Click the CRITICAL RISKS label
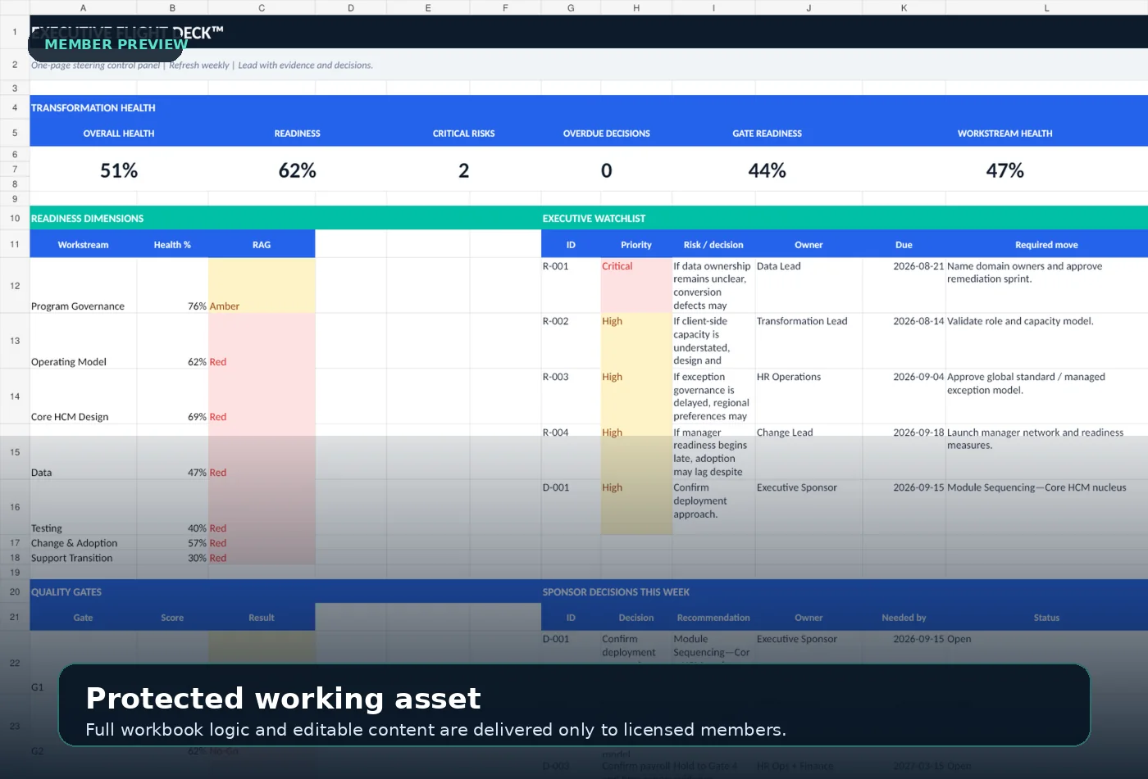1148x779 pixels. tap(463, 134)
